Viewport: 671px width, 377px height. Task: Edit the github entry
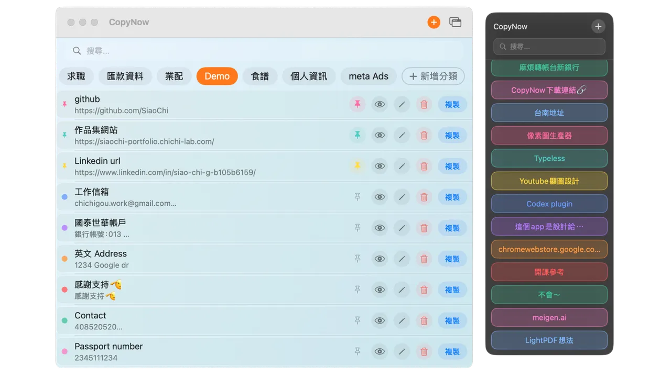pyautogui.click(x=402, y=104)
